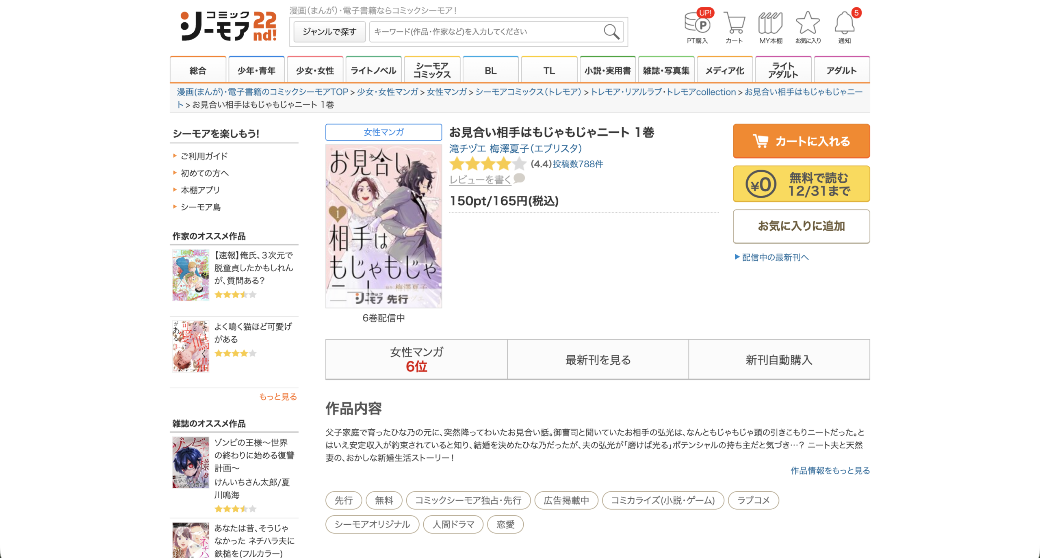Click 新刊自動購入 button
This screenshot has height=558, width=1040.
[x=779, y=359]
